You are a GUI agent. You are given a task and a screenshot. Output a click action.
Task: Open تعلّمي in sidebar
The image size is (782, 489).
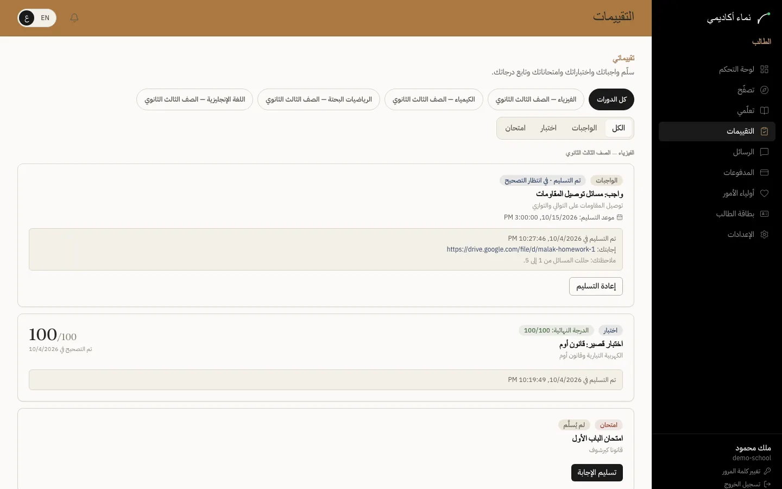pyautogui.click(x=717, y=111)
